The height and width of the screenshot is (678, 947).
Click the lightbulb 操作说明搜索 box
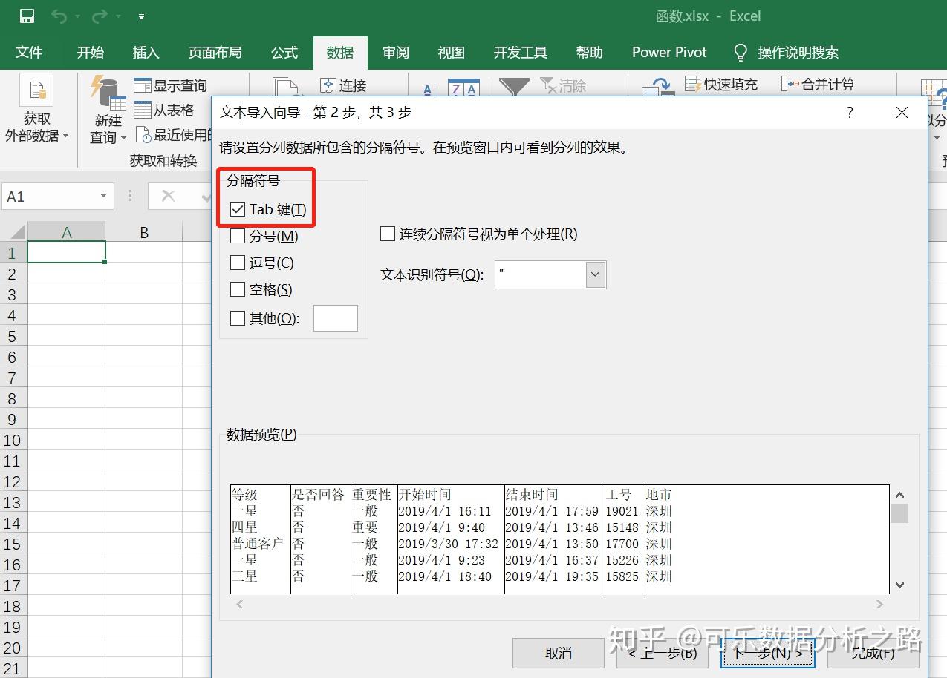tap(786, 52)
